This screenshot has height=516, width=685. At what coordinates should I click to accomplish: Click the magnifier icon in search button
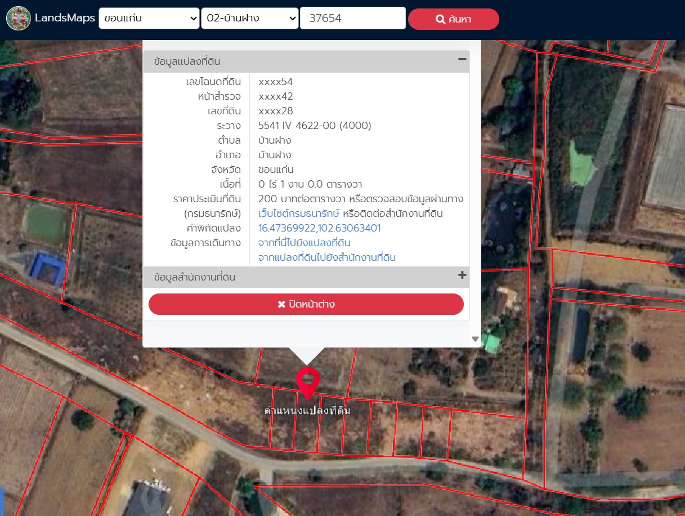(441, 20)
